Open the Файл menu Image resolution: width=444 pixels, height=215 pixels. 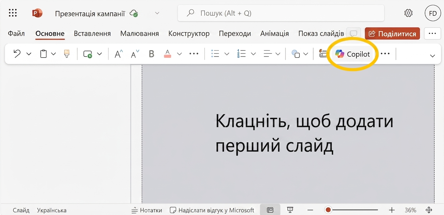(16, 33)
